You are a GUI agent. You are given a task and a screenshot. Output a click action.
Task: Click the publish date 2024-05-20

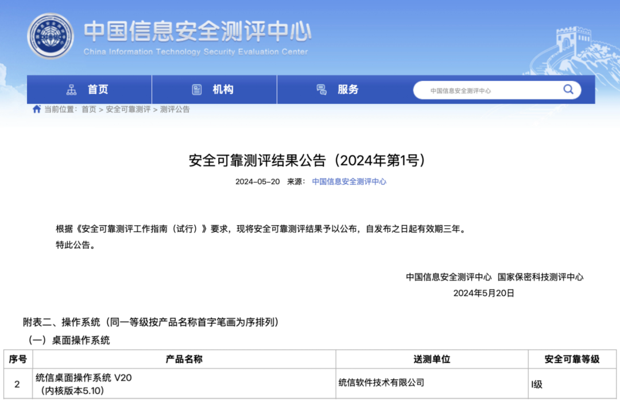pyautogui.click(x=257, y=181)
